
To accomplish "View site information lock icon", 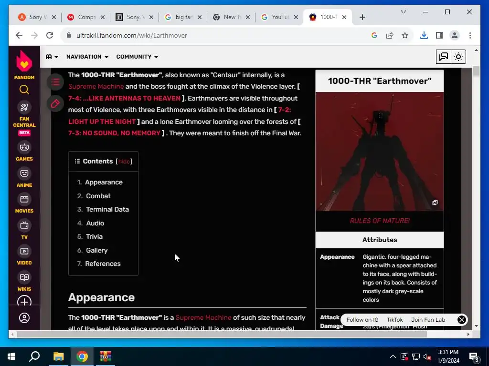I will pyautogui.click(x=69, y=35).
